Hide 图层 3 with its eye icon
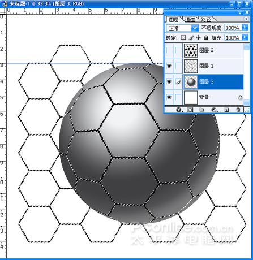The width and height of the screenshot is (253, 260). [x=169, y=81]
